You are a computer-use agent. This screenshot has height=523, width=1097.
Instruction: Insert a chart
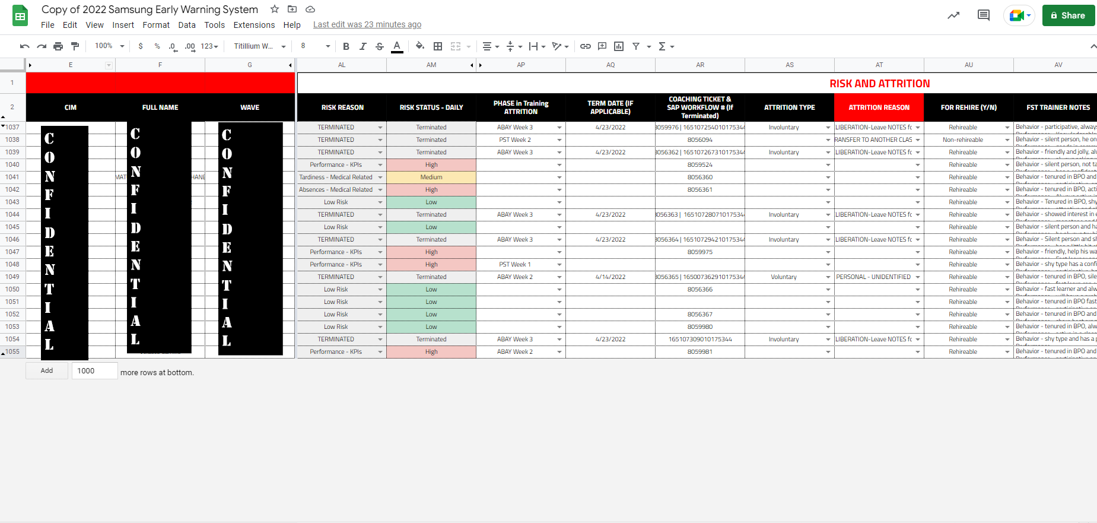tap(619, 46)
